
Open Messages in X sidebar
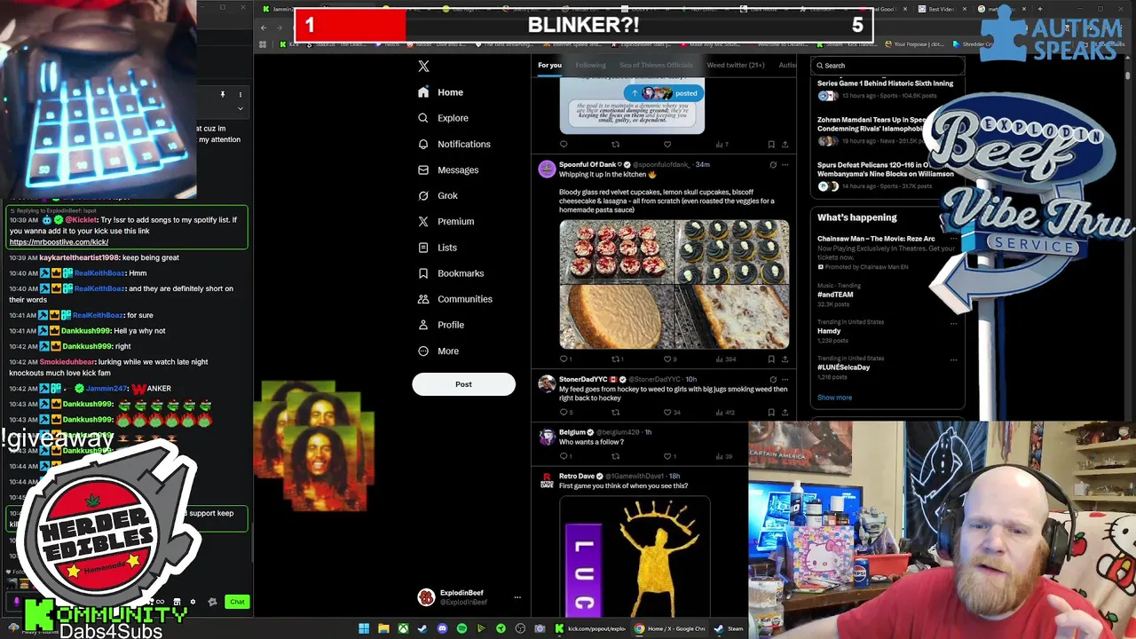pyautogui.click(x=448, y=170)
